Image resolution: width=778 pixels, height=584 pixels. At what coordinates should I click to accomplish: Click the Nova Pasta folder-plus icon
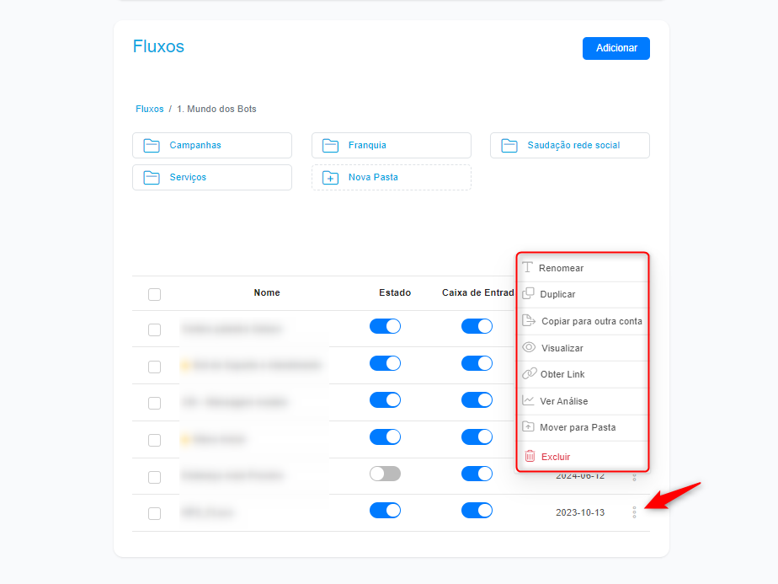[330, 177]
